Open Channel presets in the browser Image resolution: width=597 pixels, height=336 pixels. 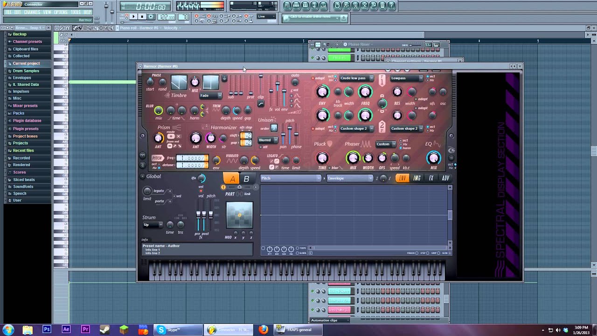(x=27, y=42)
